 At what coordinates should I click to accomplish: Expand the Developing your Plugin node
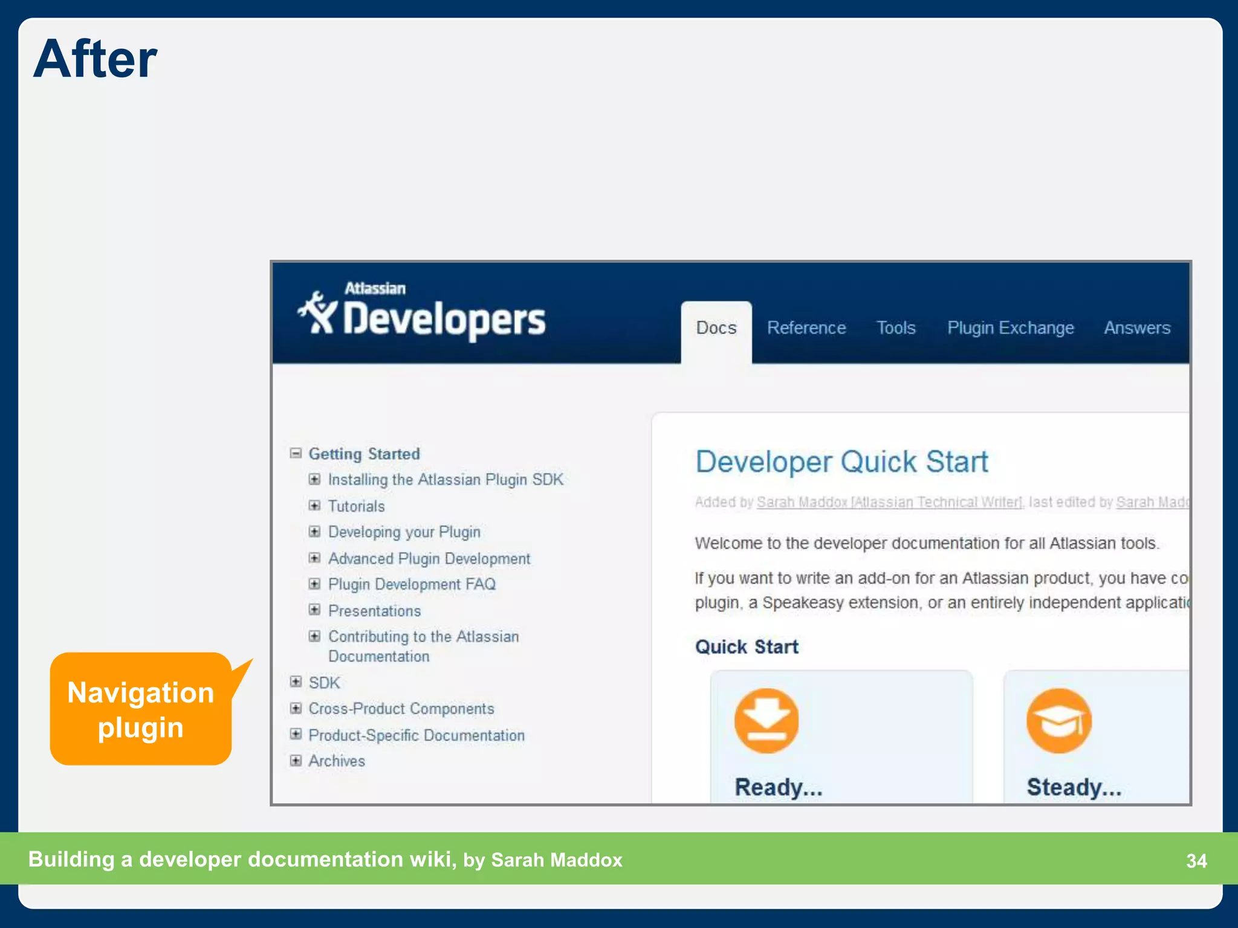click(x=314, y=531)
